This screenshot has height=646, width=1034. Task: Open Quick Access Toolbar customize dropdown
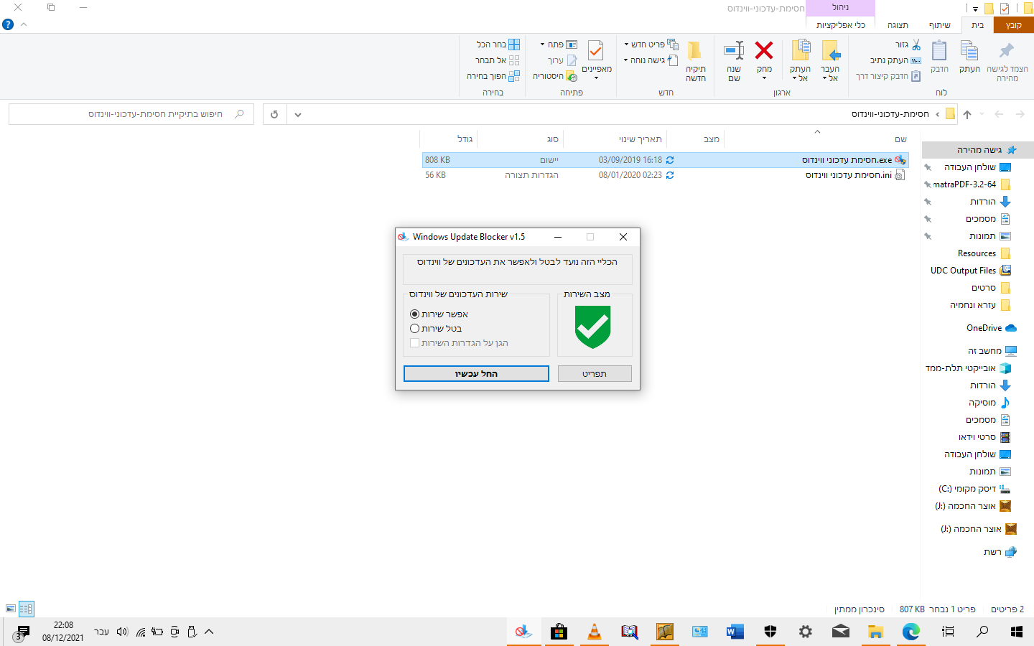click(x=975, y=9)
